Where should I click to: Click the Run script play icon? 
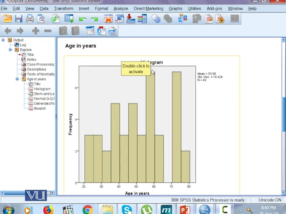click(220, 19)
